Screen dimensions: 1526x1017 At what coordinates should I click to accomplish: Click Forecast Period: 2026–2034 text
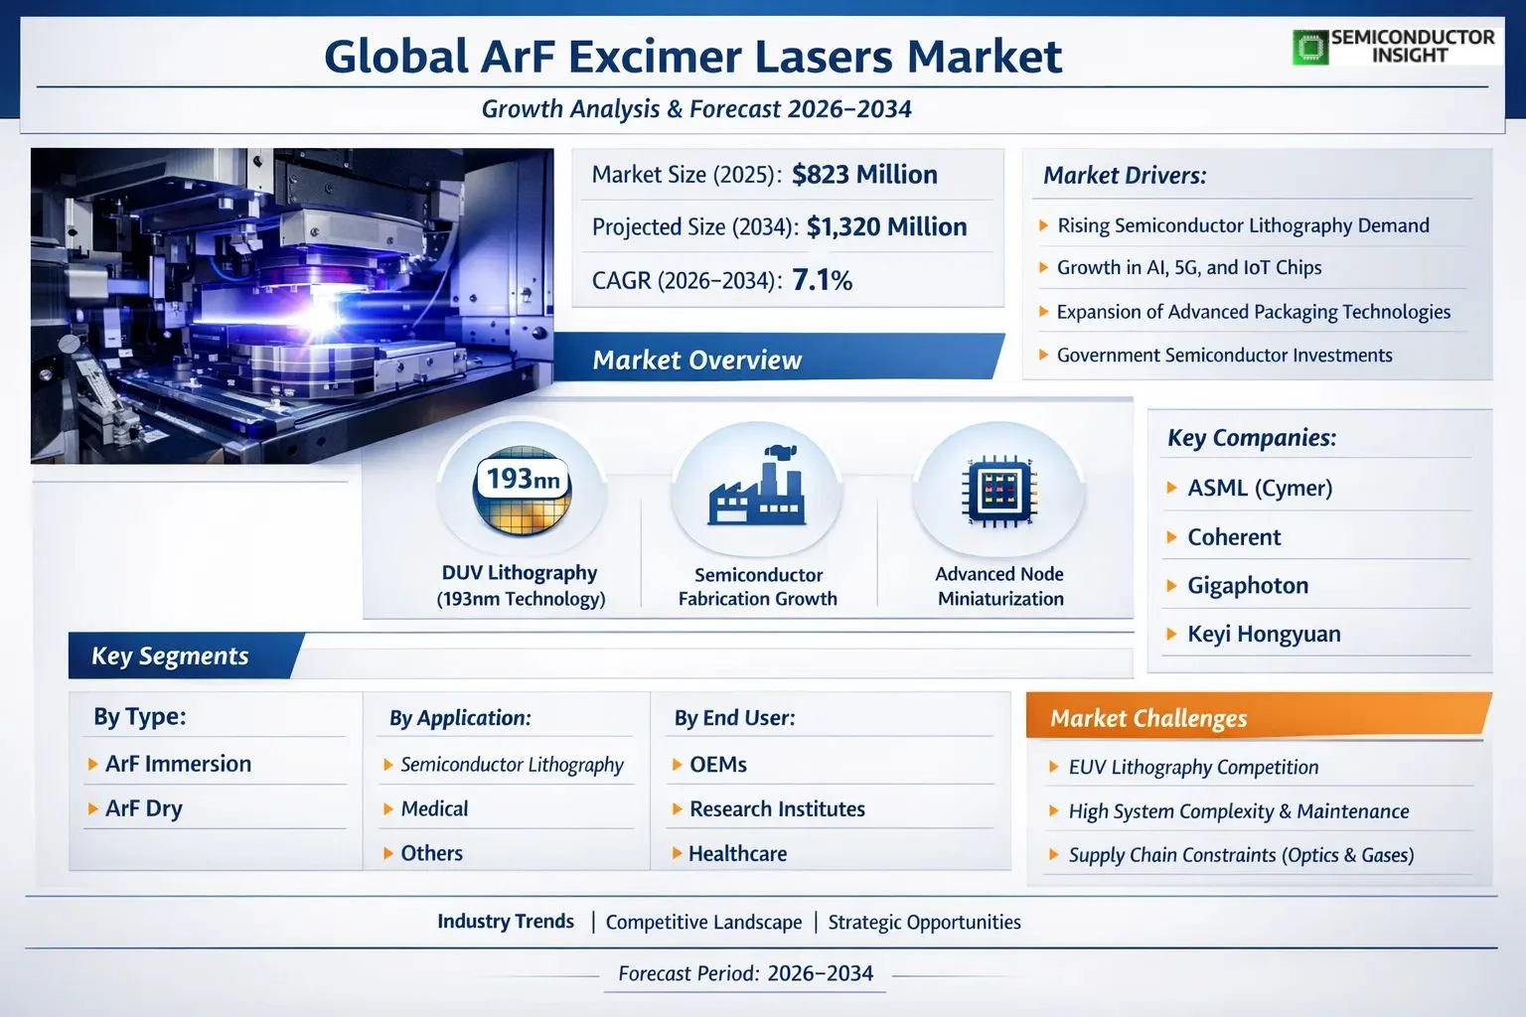coord(745,974)
